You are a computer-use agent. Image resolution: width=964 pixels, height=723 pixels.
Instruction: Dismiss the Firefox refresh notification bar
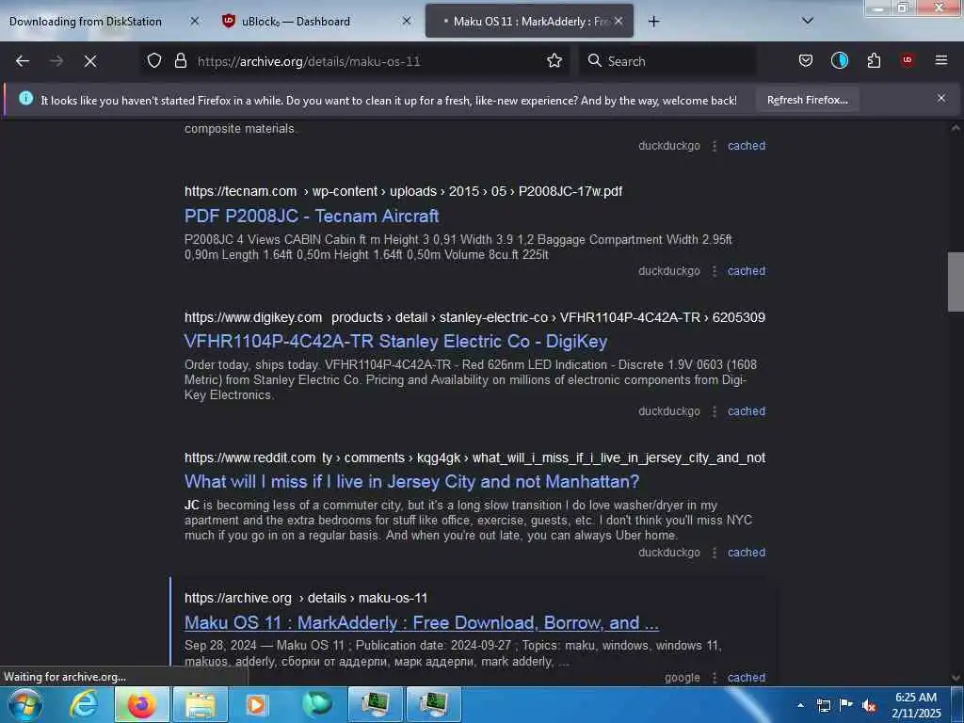coord(941,98)
